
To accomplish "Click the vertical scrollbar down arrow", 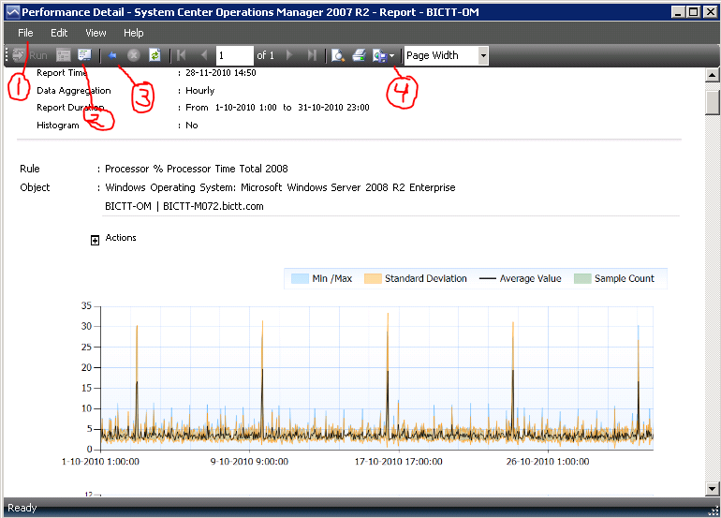I will coord(712,489).
